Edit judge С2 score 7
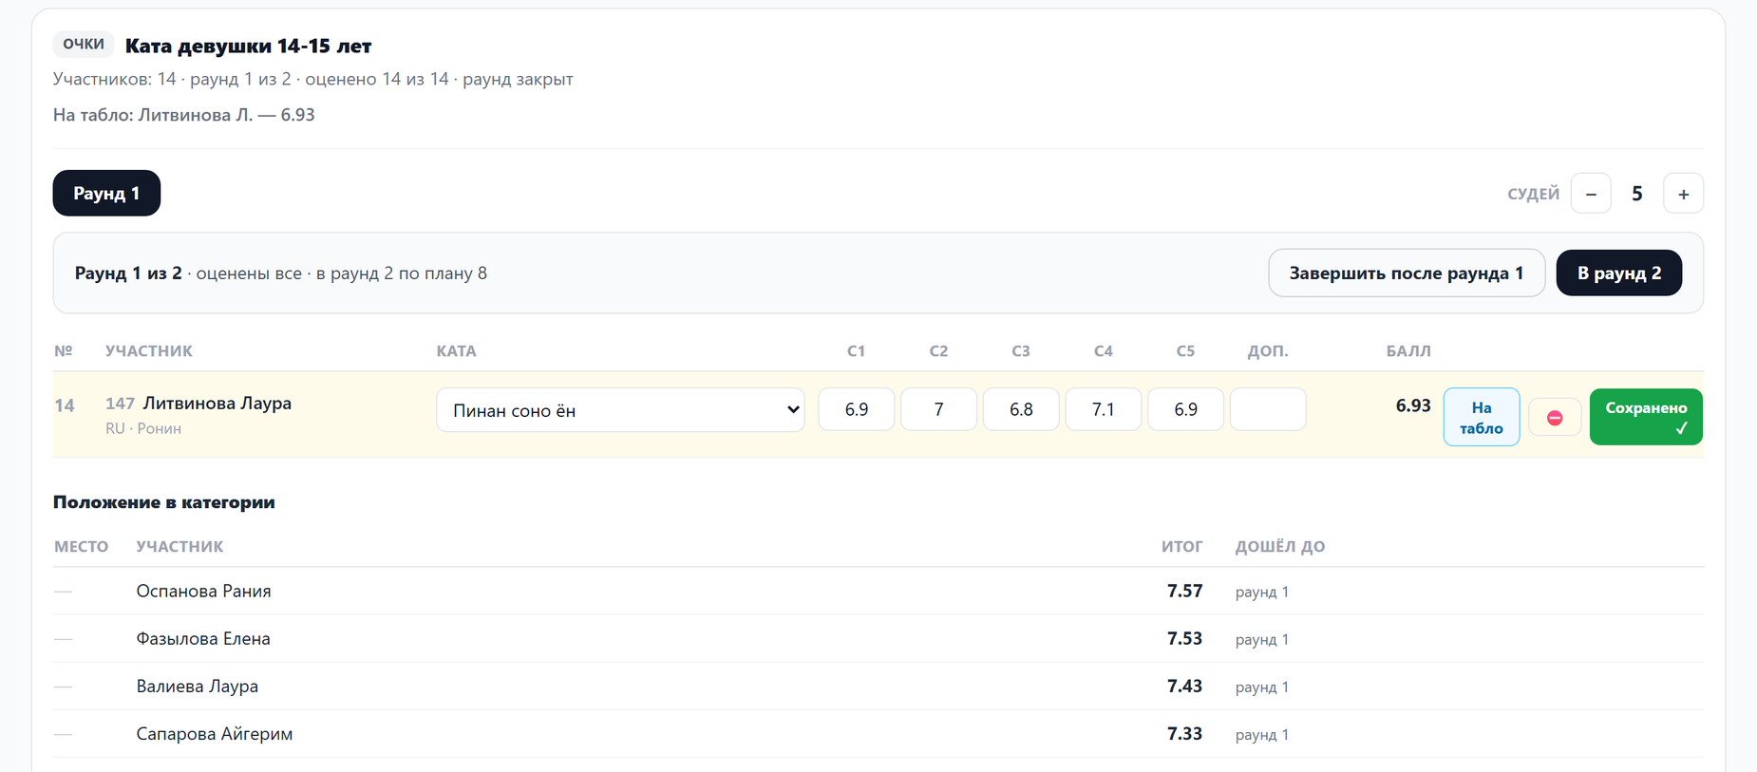Screen dimensions: 1757x772 coord(938,409)
